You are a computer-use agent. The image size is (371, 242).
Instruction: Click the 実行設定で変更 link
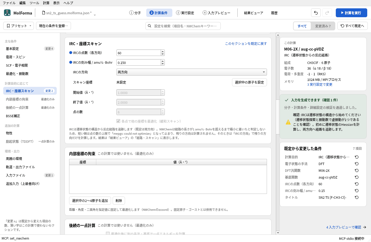[320, 84]
